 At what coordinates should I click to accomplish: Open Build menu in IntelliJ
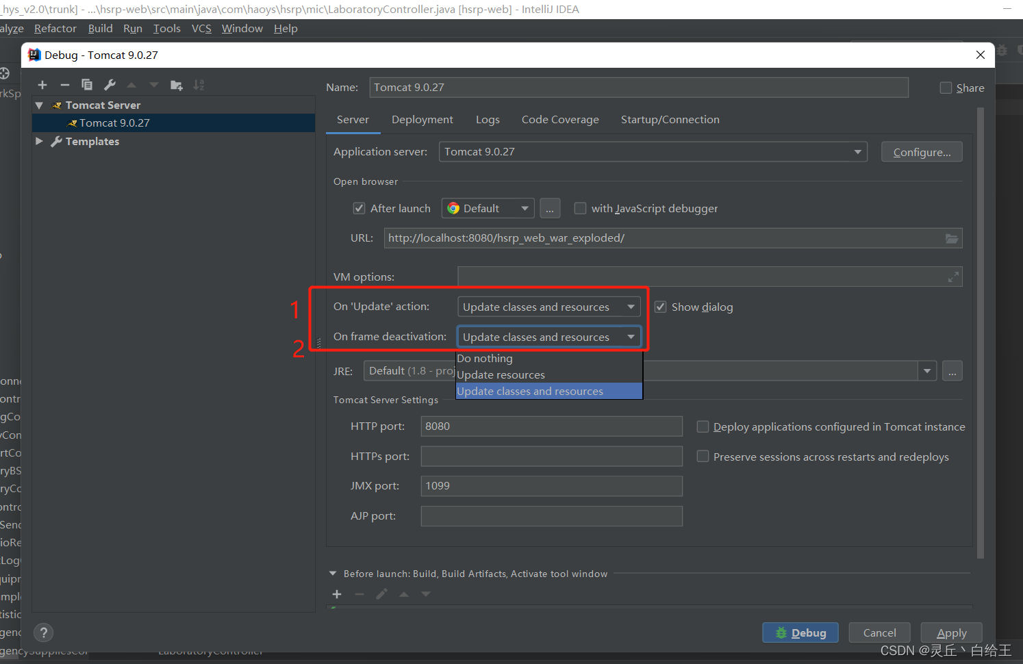click(101, 29)
